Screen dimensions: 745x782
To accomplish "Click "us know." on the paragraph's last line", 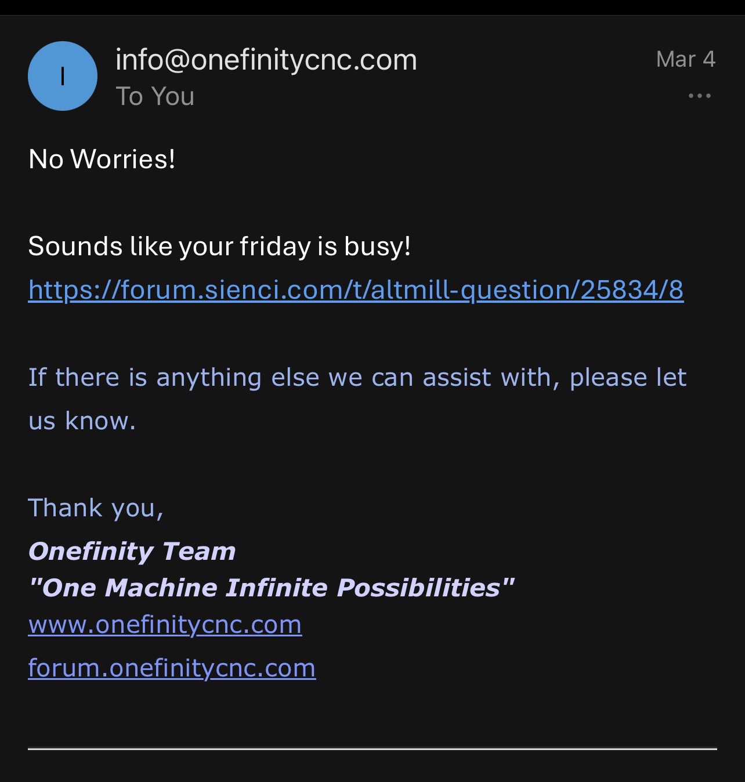I will click(x=82, y=421).
